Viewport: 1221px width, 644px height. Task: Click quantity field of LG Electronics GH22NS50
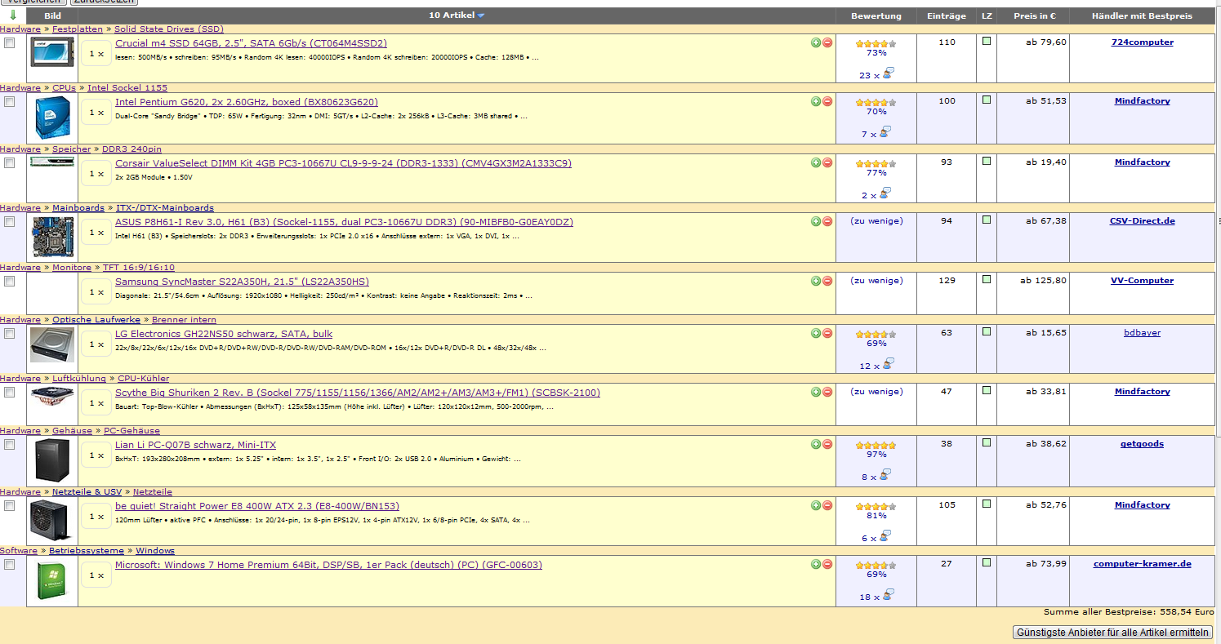point(96,344)
